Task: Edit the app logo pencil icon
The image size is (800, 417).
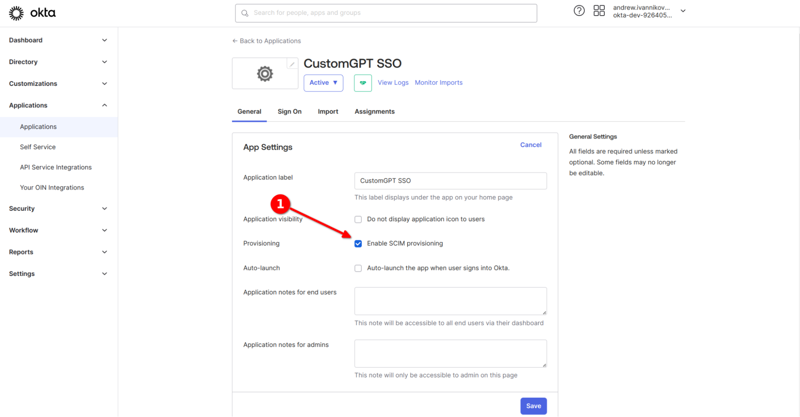Action: [x=292, y=64]
